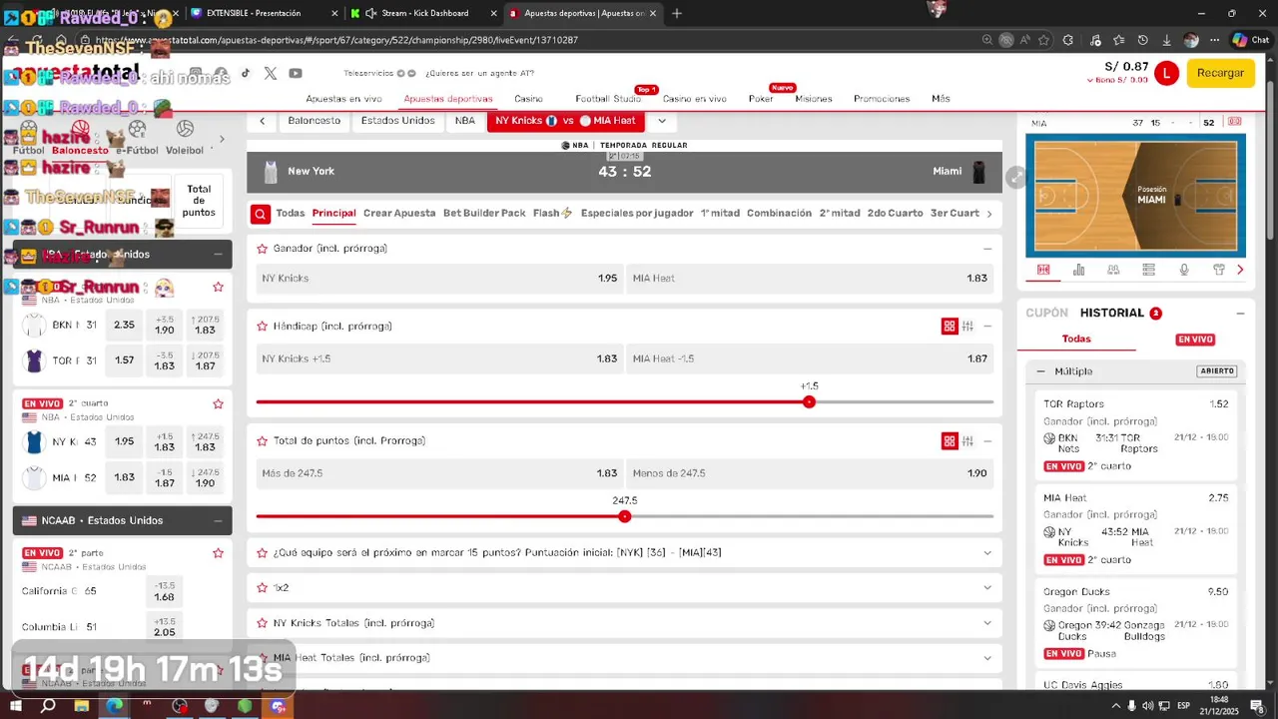The image size is (1278, 719).
Task: Bet on MIA Heat -1.5 at 1.87
Action: [810, 359]
